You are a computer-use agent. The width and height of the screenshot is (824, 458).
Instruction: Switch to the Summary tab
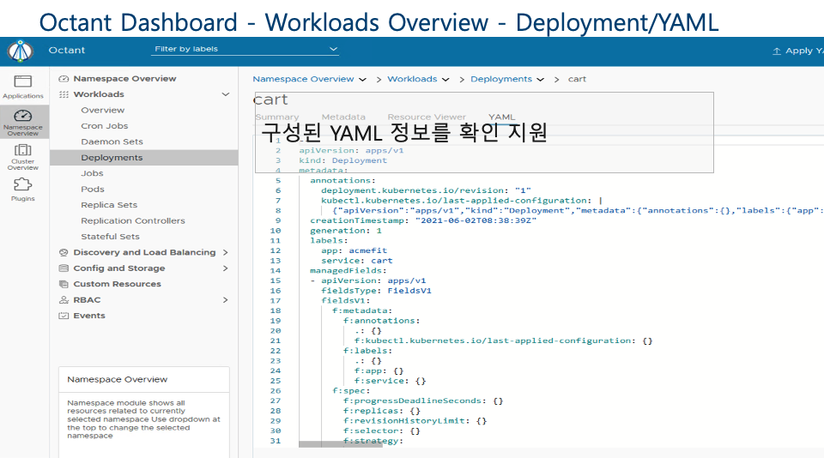(x=277, y=118)
